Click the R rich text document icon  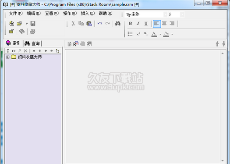76,44
